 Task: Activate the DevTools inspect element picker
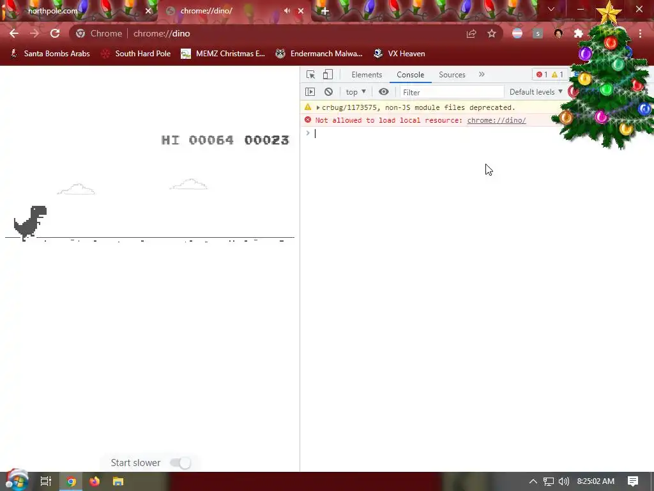coord(310,74)
